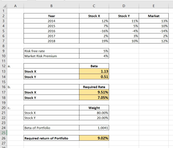Select row 13 header

[3, 71]
